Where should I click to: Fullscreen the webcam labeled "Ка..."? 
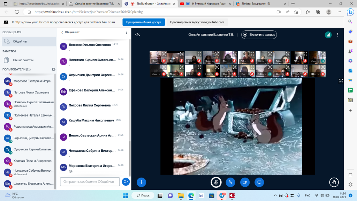pos(252,54)
